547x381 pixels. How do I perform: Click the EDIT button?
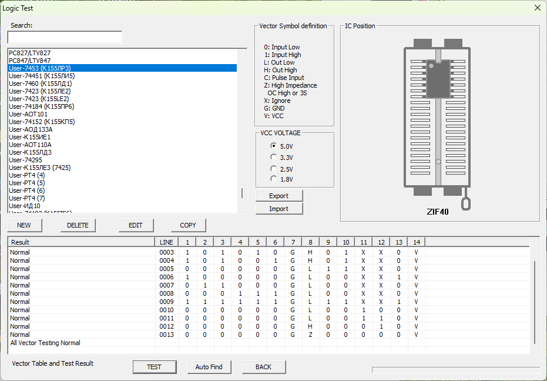136,225
